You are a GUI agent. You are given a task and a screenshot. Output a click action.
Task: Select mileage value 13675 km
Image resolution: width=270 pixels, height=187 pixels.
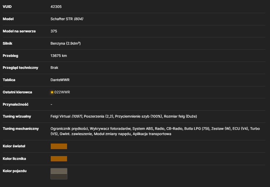[x=59, y=56]
